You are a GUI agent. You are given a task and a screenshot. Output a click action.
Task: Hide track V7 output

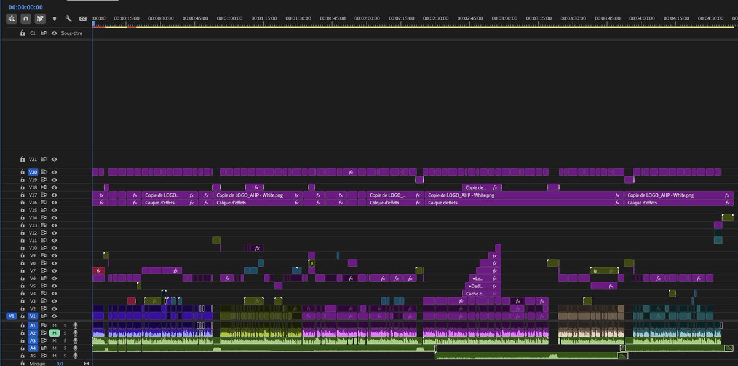[x=54, y=271]
